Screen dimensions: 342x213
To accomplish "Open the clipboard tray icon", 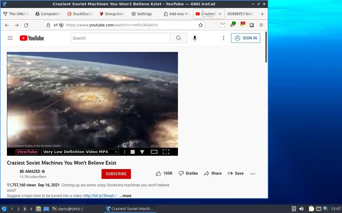I will tap(311, 209).
